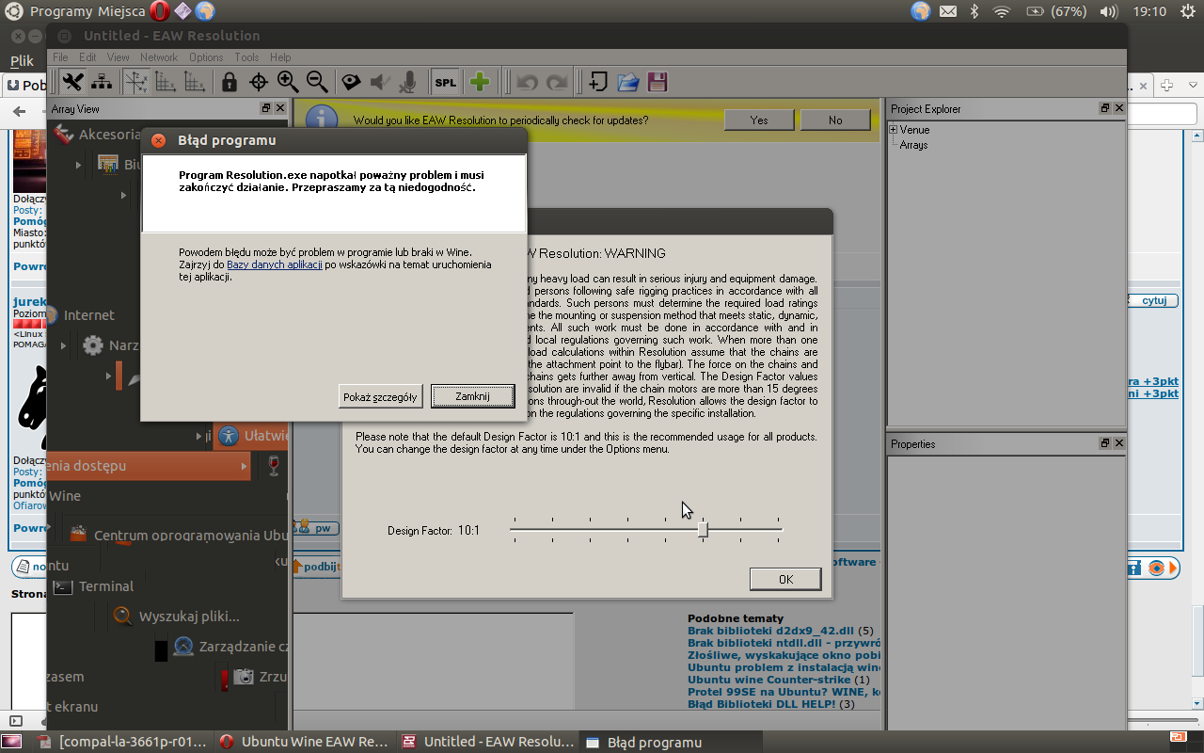Open Programy in the top panel
The height and width of the screenshot is (753, 1204).
coord(61,11)
